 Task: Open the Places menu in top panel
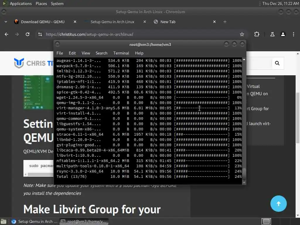click(x=41, y=4)
